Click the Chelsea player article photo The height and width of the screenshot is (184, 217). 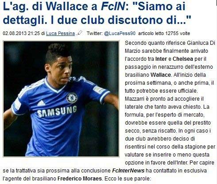(61, 99)
